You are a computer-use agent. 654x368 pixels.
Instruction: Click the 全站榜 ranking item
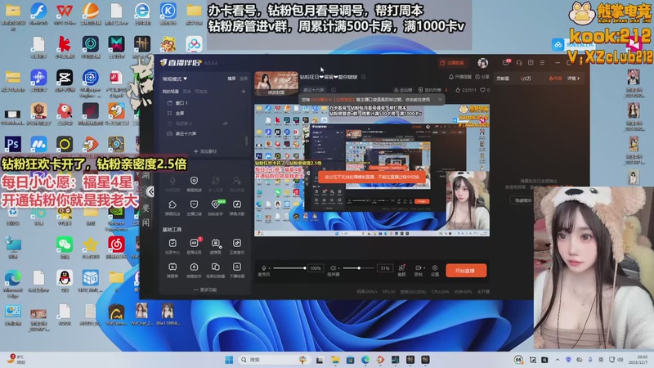(x=403, y=90)
